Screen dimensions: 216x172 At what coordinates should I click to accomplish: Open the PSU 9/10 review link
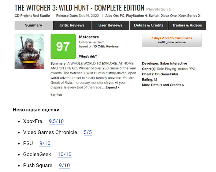tap(45, 144)
